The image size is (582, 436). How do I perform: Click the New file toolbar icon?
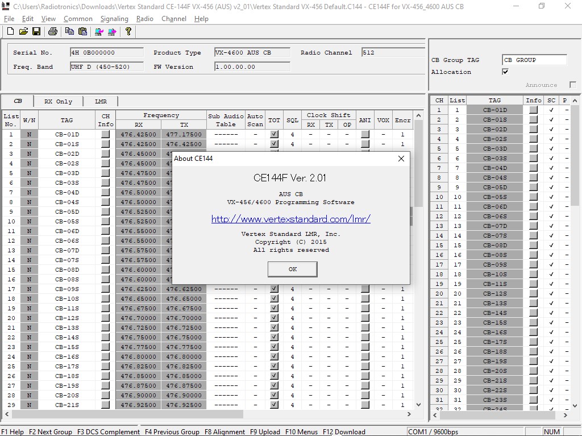click(10, 32)
